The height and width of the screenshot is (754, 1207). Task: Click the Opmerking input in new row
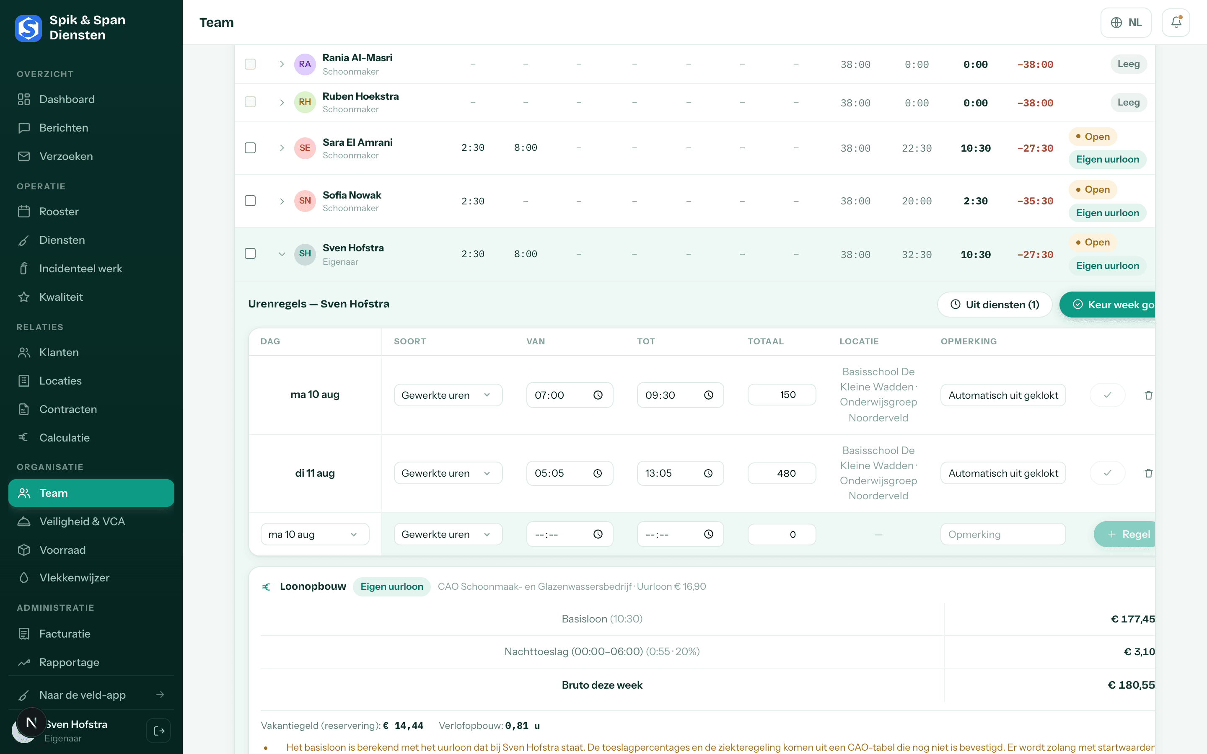[x=1003, y=534]
